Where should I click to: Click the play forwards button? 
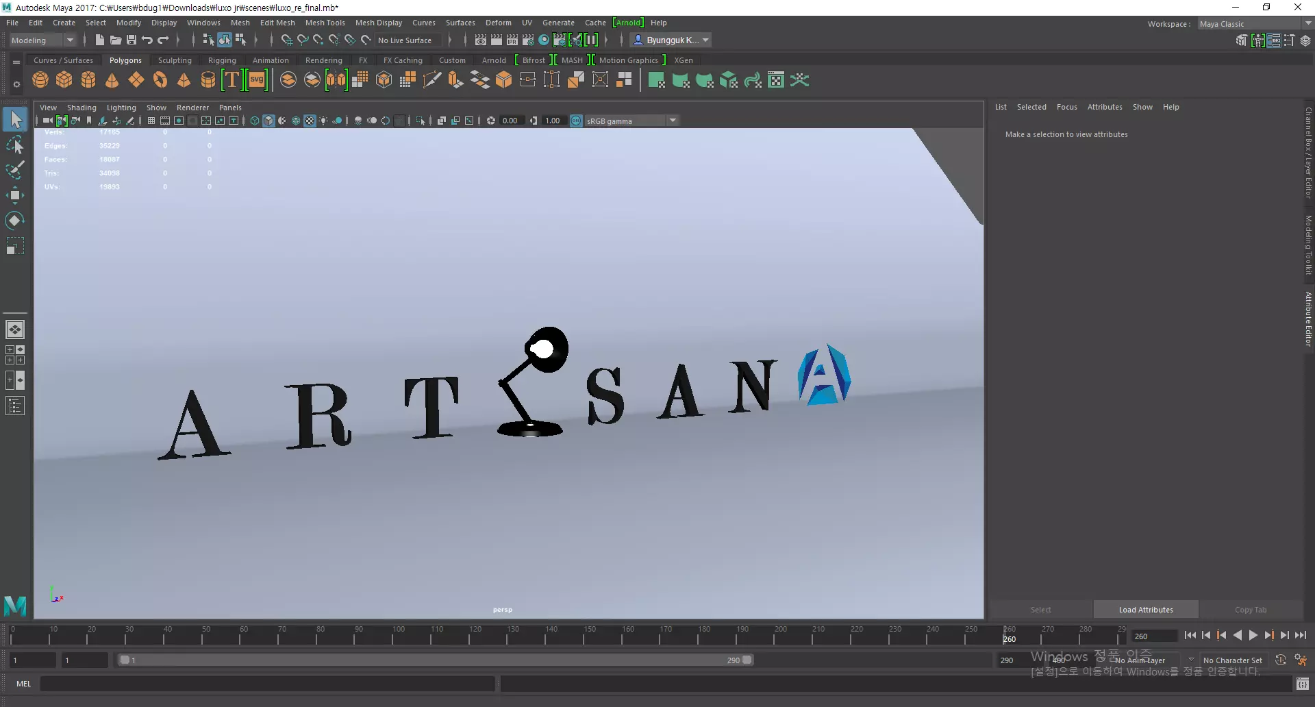tap(1253, 635)
